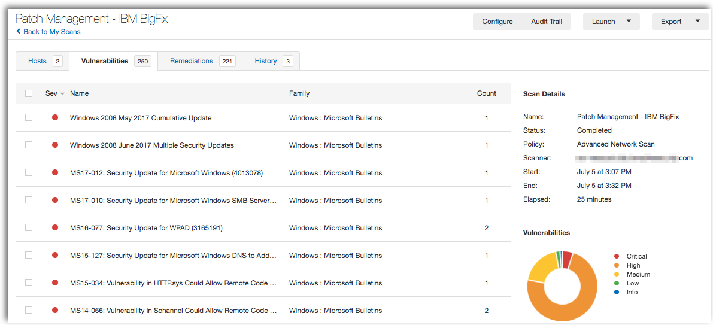The height and width of the screenshot is (325, 713).
Task: Click the severity dot for Windows 2008 May 2017 update
Action: tap(55, 118)
